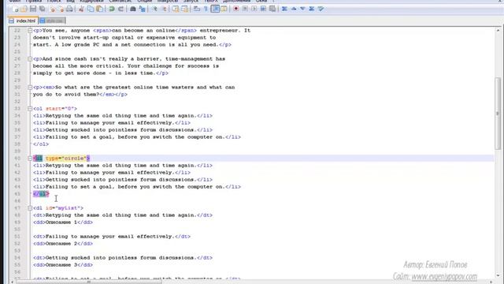Click the vertical scrollbar thumb

pos(498,114)
